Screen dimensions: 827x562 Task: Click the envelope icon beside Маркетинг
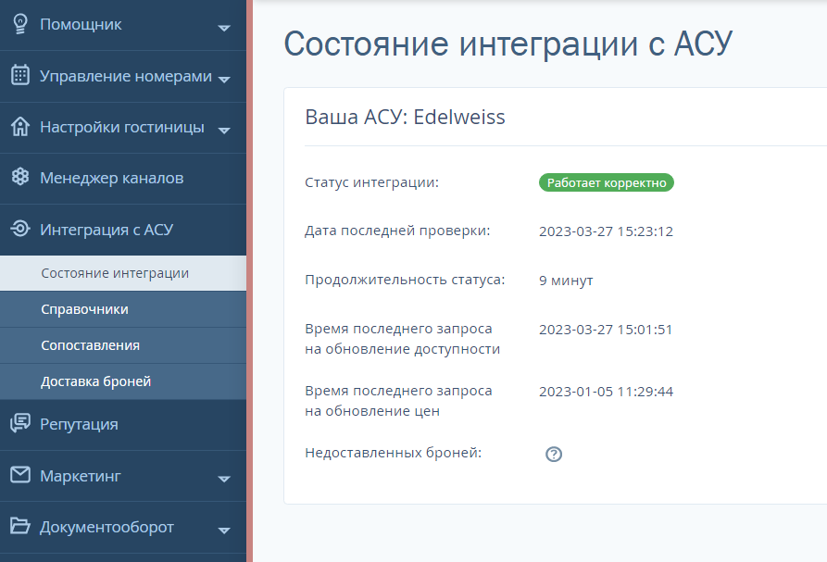[20, 475]
